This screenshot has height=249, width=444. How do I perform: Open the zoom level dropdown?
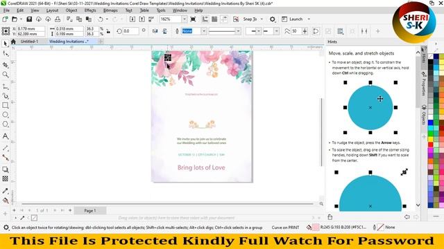[x=185, y=19]
